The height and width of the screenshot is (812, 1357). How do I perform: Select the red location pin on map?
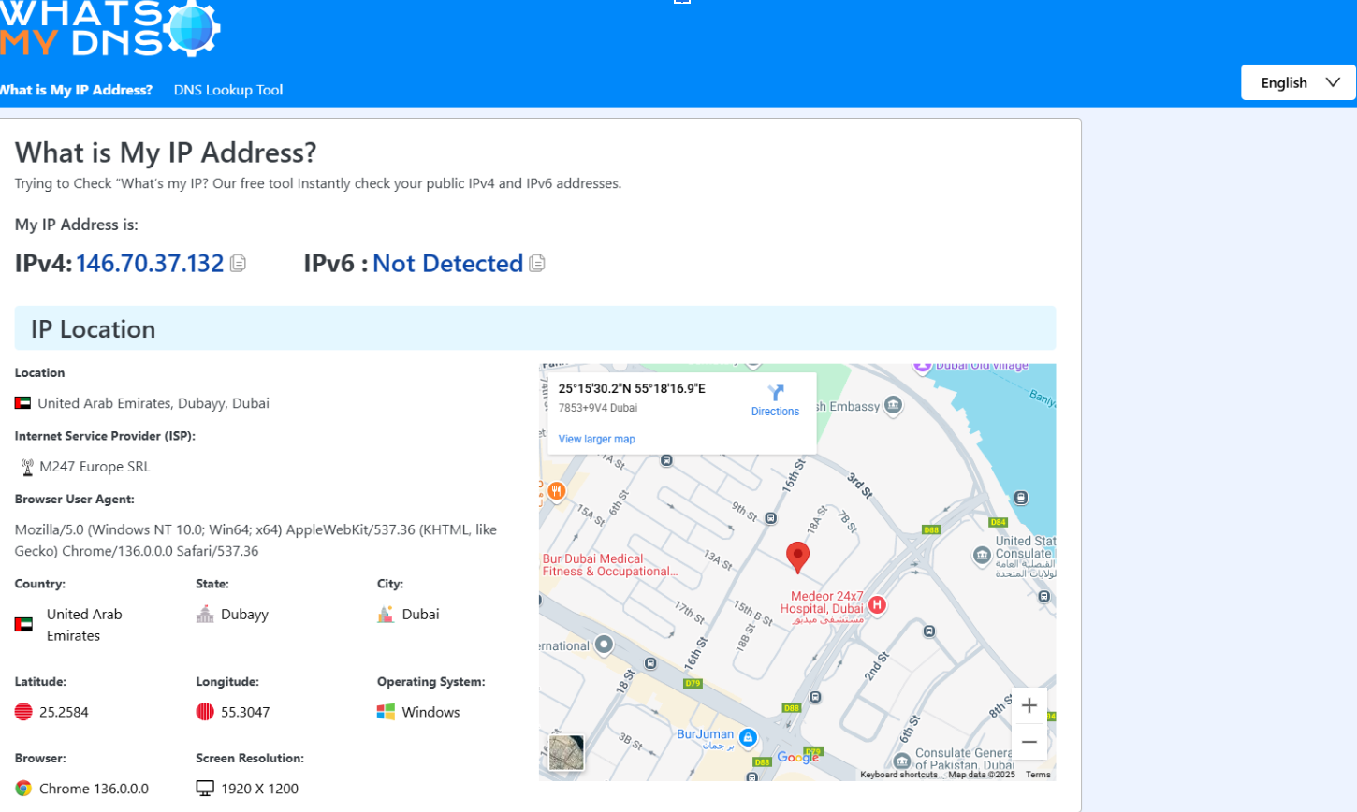(797, 556)
